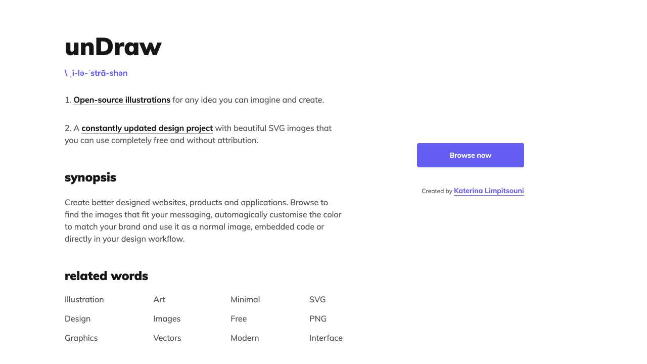The width and height of the screenshot is (647, 364).
Task: Click the Art keyword
Action: point(159,299)
